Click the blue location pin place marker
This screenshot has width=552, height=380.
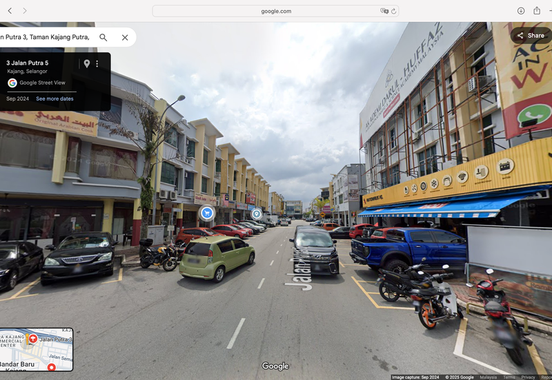(x=256, y=213)
